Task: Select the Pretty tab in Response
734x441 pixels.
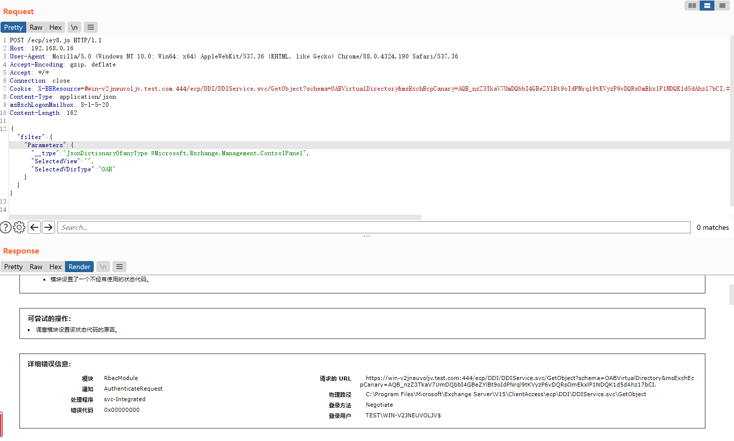Action: (x=13, y=267)
